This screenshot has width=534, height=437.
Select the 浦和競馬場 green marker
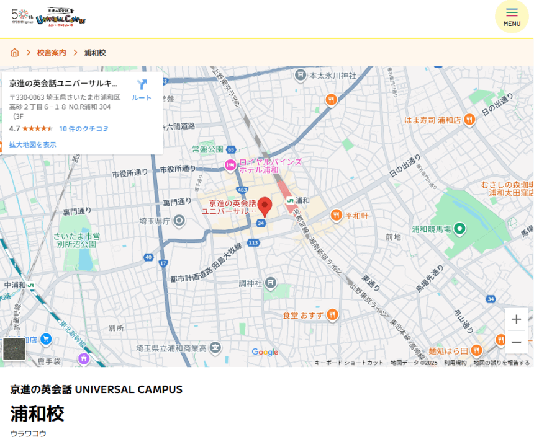click(x=460, y=229)
